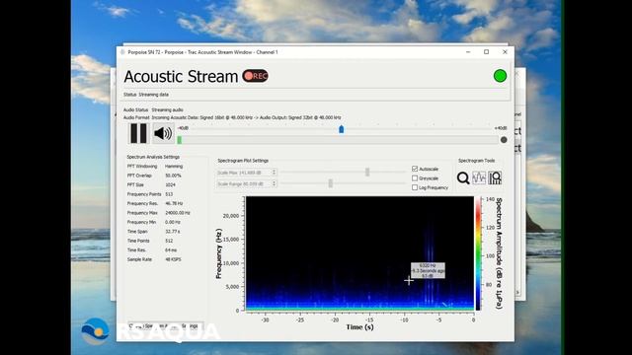Viewport: 632px width, 355px height.
Task: Click the FFT Windowing value Hamming
Action: click(174, 167)
